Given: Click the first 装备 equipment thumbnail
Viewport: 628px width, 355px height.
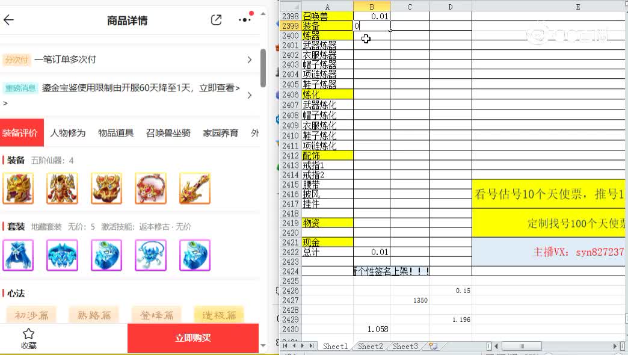Looking at the screenshot, I should tap(18, 188).
